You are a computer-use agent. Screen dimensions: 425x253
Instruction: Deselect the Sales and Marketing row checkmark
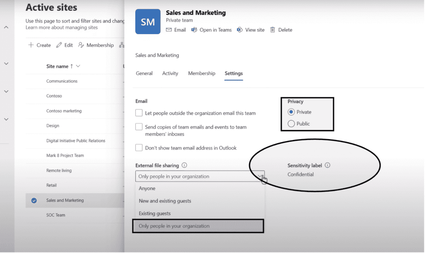[34, 200]
